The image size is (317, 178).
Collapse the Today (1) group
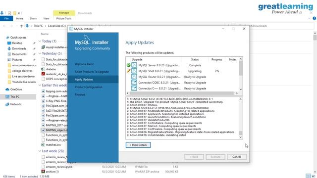point(40,41)
